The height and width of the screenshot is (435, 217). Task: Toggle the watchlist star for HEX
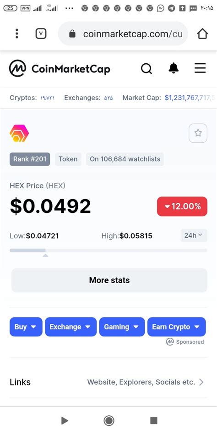coord(198,133)
